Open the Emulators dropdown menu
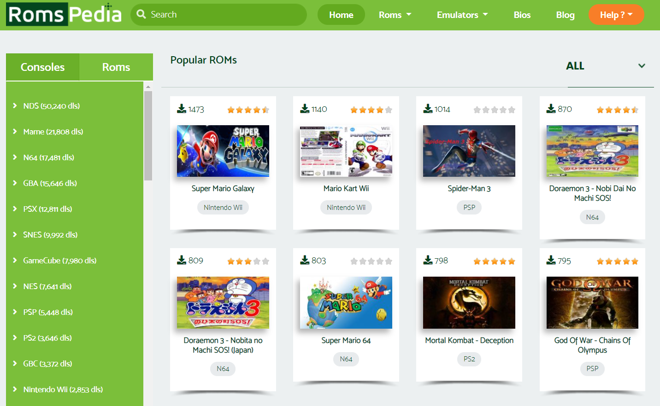The height and width of the screenshot is (406, 660). coord(462,15)
